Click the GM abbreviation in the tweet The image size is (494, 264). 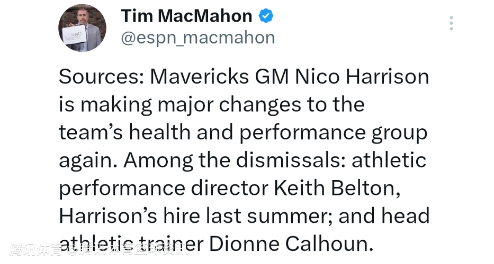[x=272, y=77]
